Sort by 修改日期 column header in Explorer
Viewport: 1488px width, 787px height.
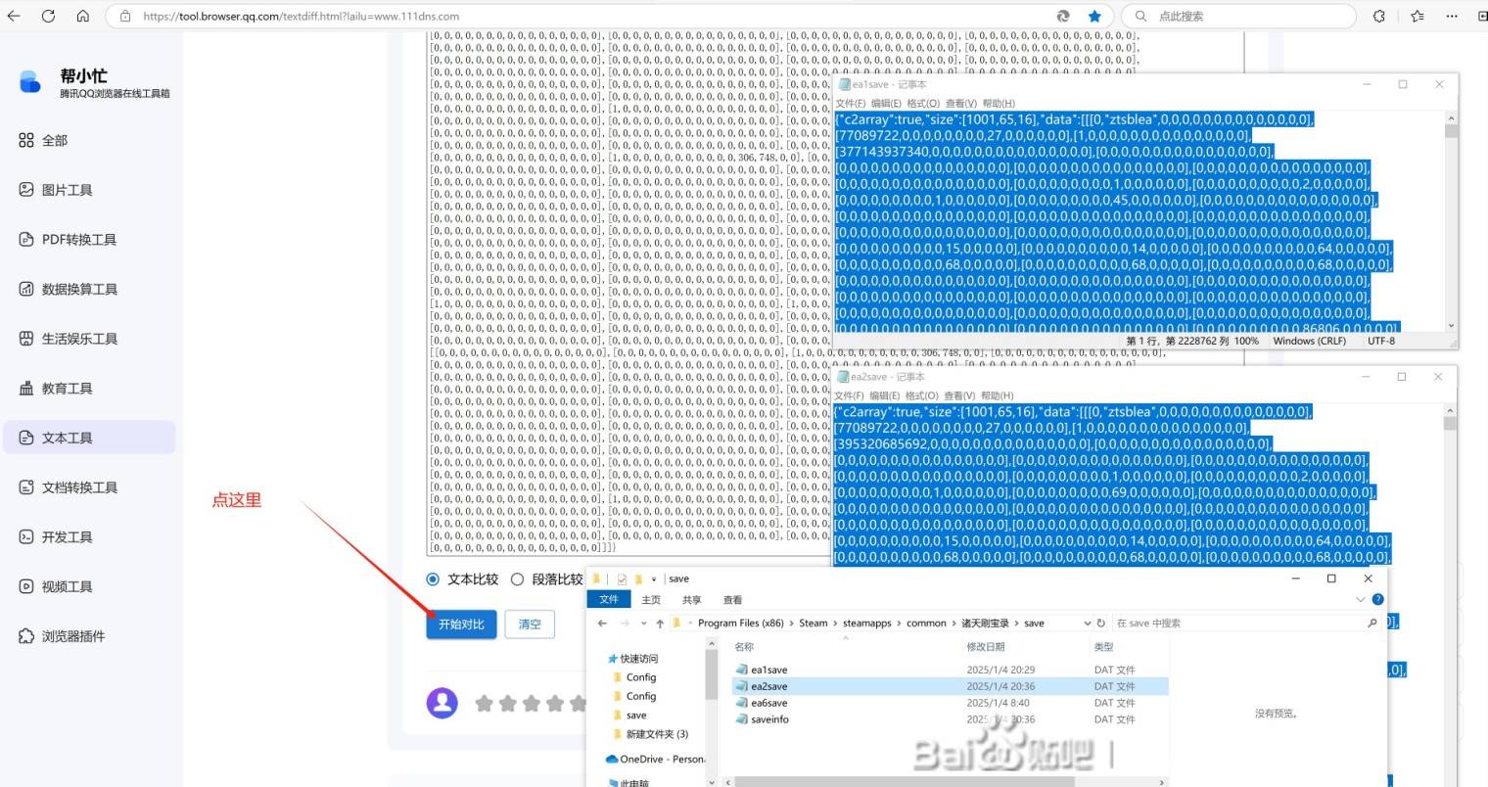[985, 647]
